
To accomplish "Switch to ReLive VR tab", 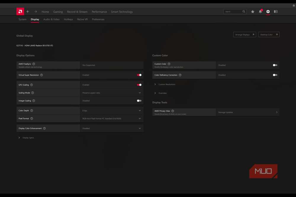I will (82, 19).
